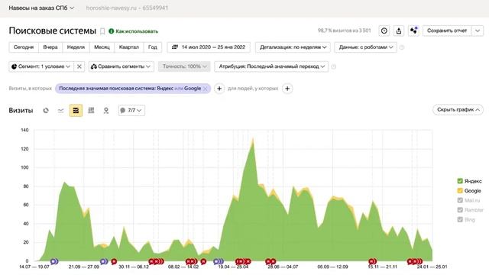Open Атрибуция: Последний значимый переход dropdown

(271, 66)
